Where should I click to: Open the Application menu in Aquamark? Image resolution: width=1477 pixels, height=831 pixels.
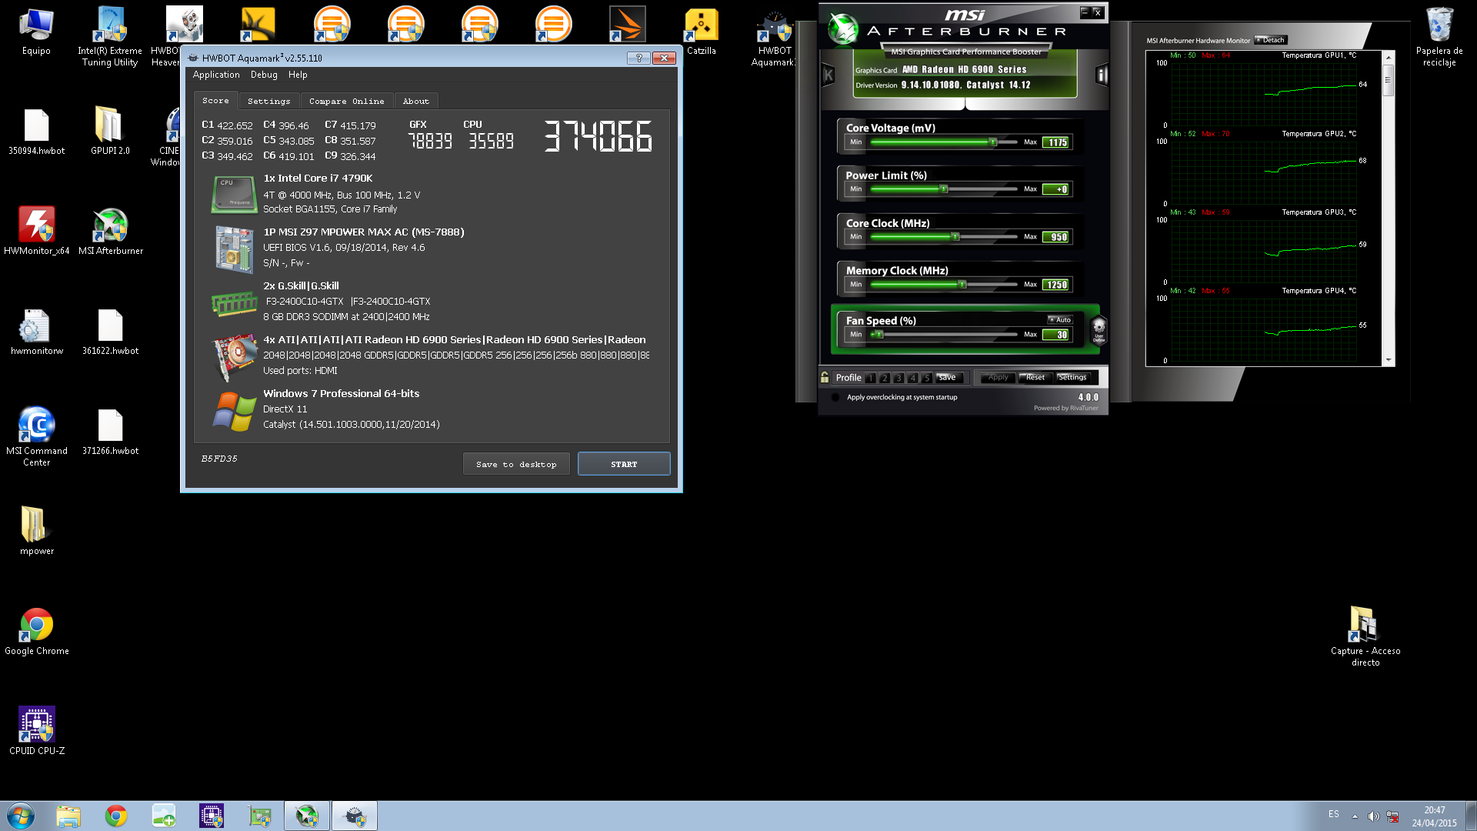216,75
